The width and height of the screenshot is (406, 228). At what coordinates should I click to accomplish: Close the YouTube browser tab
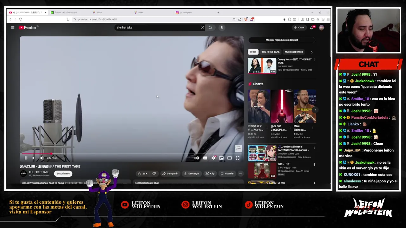coord(45,12)
